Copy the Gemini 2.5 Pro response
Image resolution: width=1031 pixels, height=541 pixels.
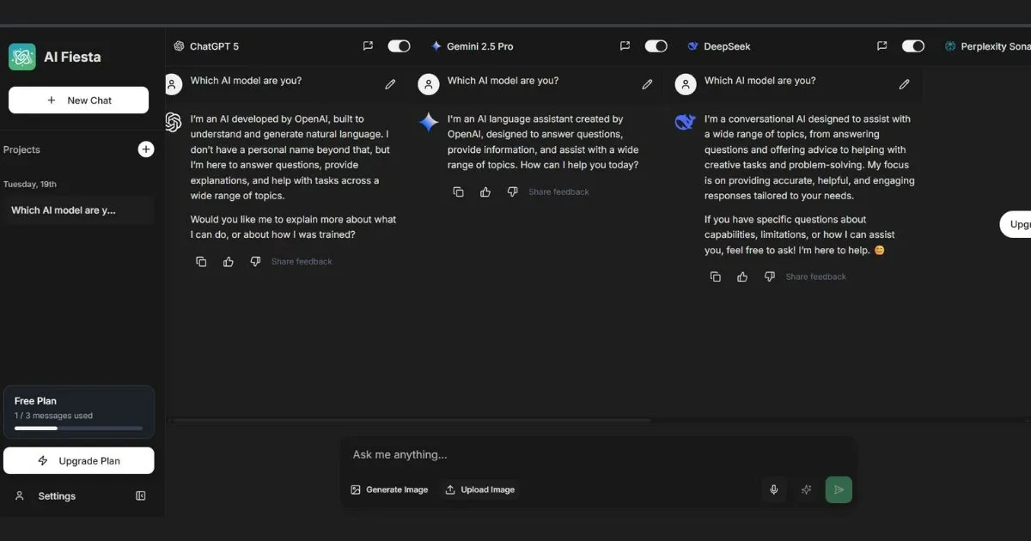click(x=458, y=192)
